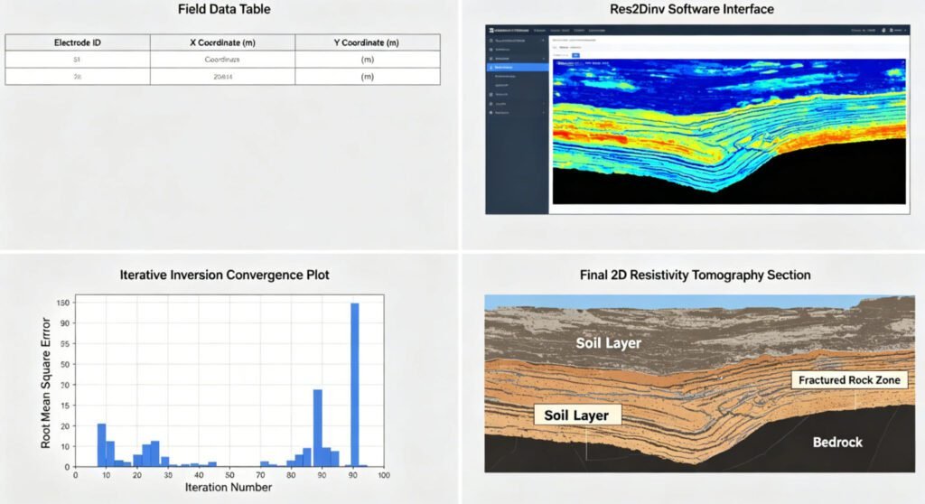Select the 'X Coordinate (m)' column header
The height and width of the screenshot is (504, 925).
pos(222,42)
